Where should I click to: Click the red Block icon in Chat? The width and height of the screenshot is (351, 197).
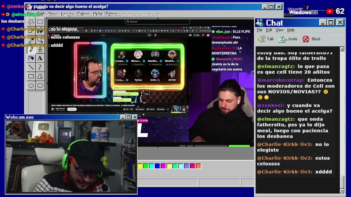tap(306, 39)
